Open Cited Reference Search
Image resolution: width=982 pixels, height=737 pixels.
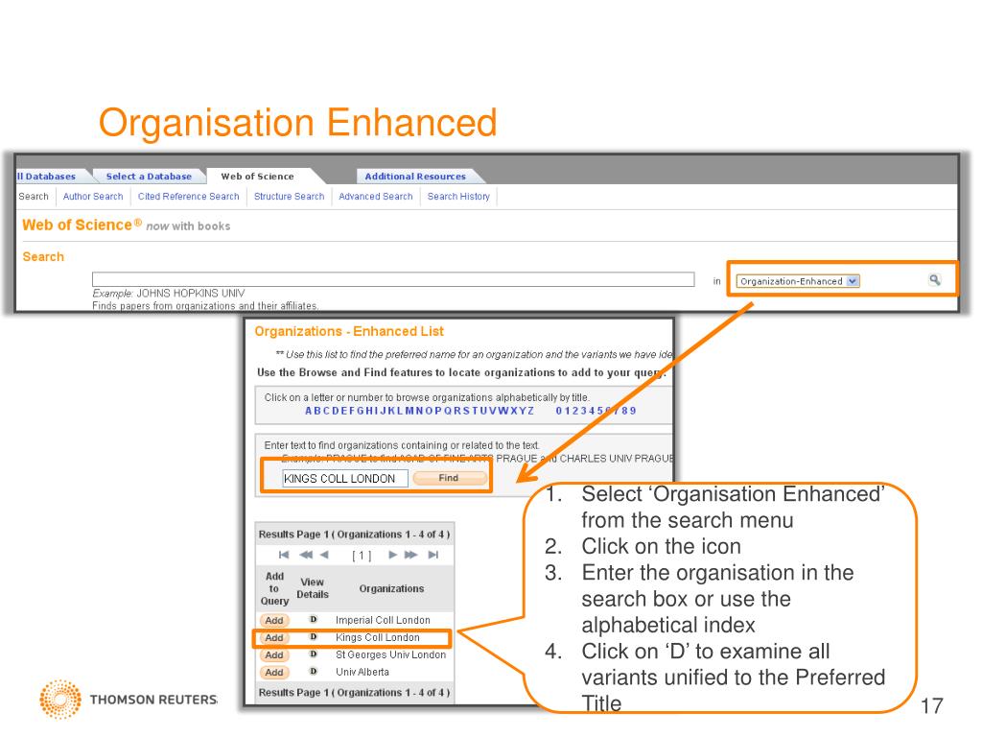click(189, 196)
